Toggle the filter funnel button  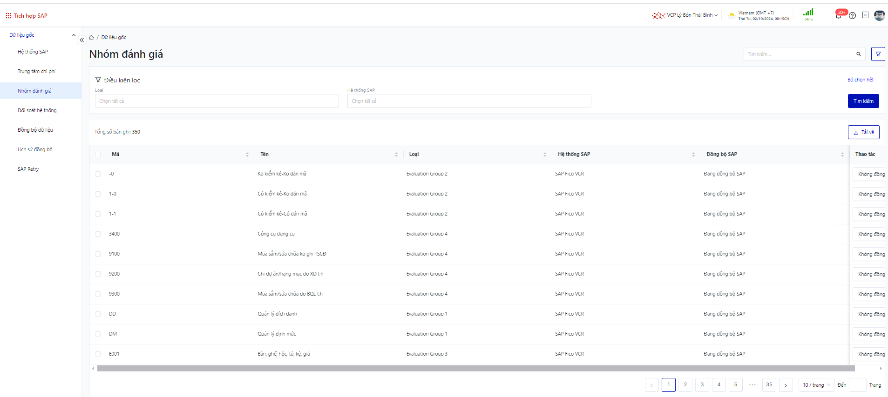[878, 54]
